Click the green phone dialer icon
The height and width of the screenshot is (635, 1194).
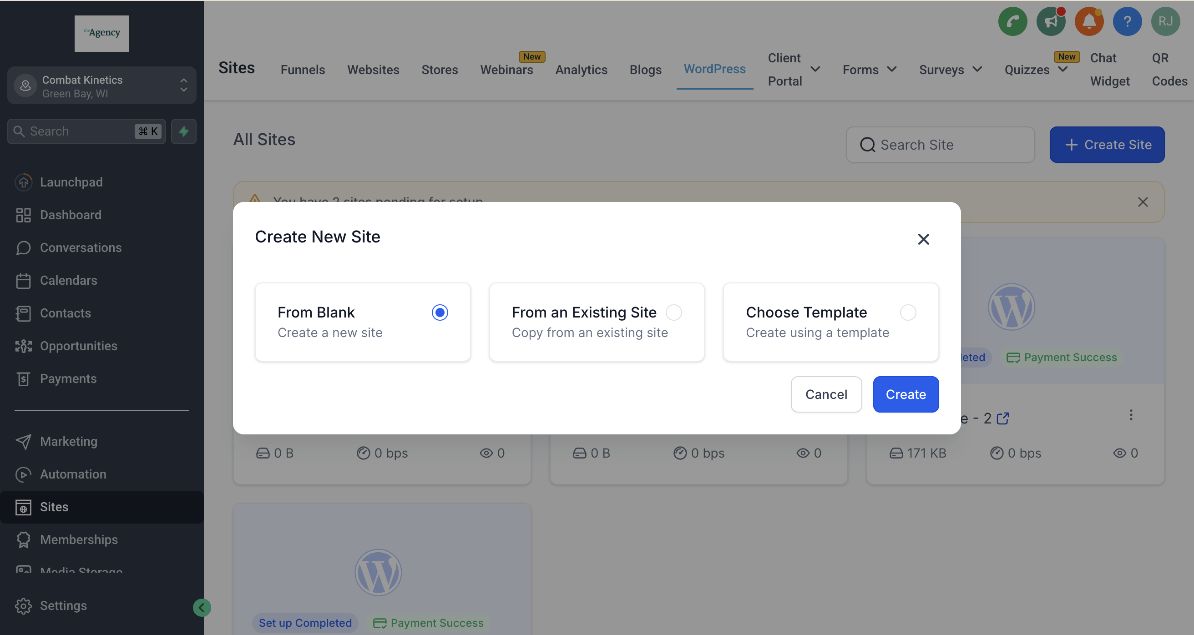[1012, 21]
